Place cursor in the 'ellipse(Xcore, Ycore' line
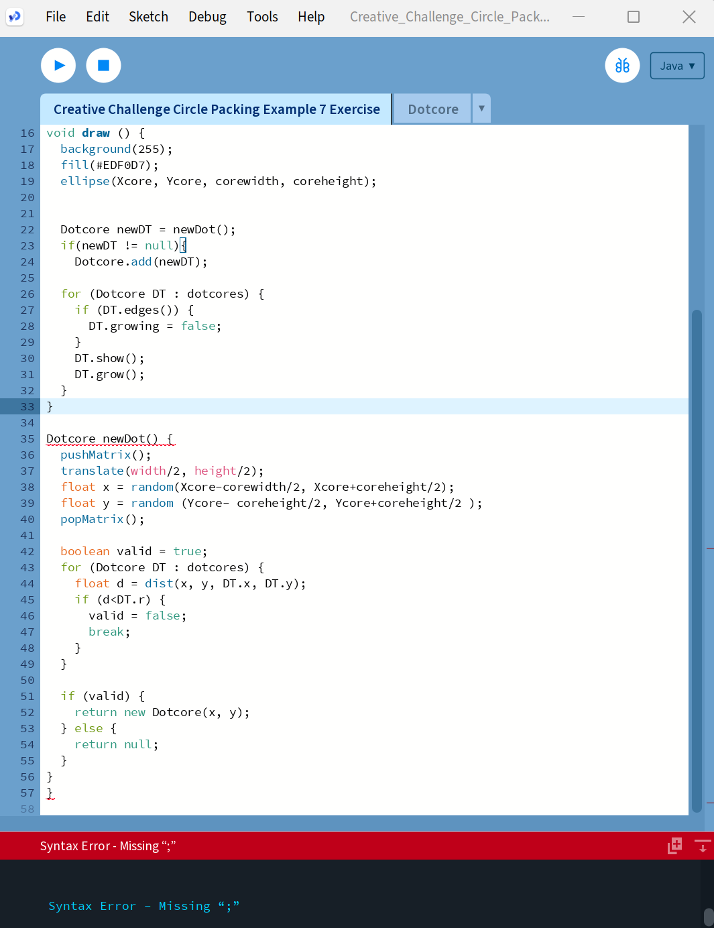The image size is (714, 928). 218,181
